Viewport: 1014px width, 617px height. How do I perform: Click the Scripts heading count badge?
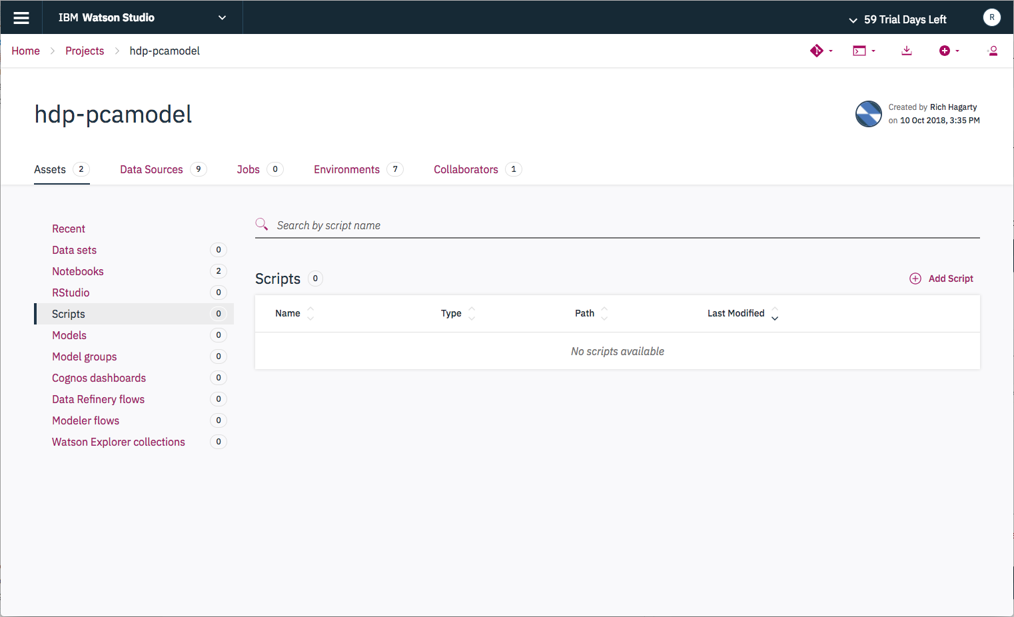point(315,279)
